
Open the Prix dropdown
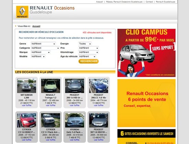pos(89,48)
